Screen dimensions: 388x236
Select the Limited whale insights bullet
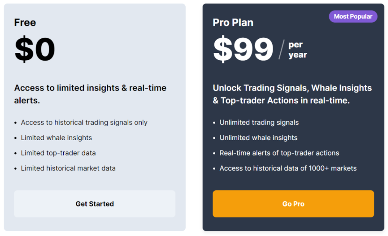(56, 137)
